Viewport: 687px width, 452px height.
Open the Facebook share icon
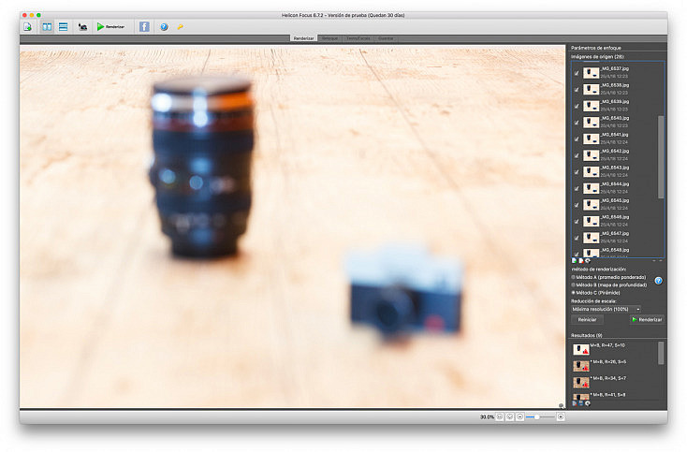[144, 27]
